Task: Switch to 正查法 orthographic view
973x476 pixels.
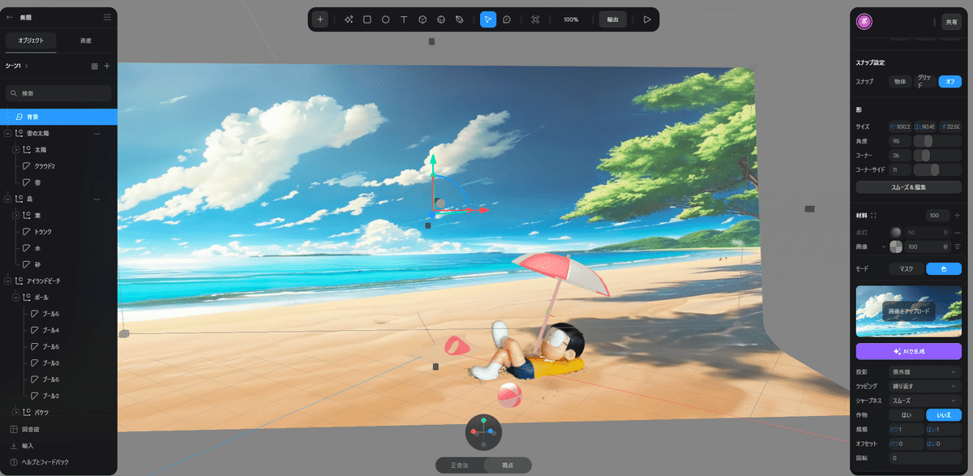Action: pyautogui.click(x=461, y=465)
